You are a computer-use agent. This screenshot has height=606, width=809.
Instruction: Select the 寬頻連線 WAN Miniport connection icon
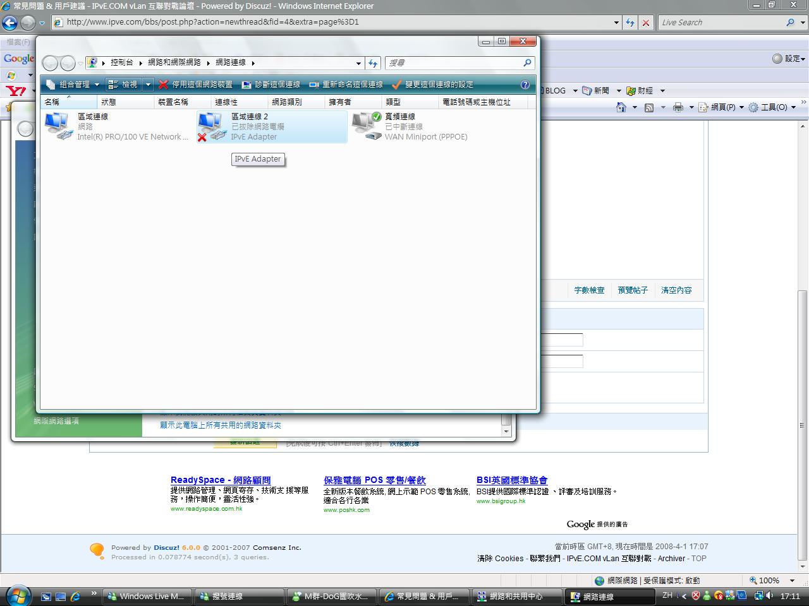pyautogui.click(x=367, y=126)
